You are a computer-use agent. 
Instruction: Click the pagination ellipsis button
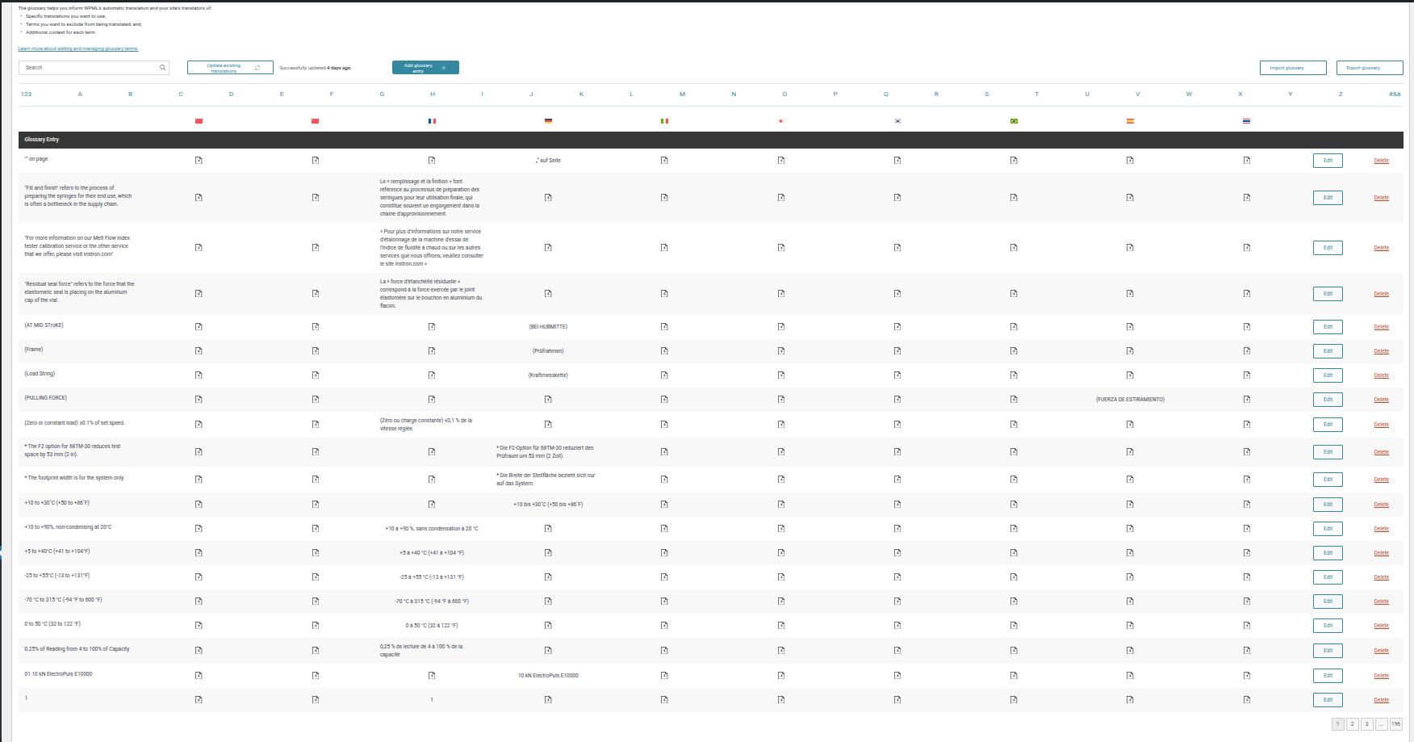[1382, 724]
